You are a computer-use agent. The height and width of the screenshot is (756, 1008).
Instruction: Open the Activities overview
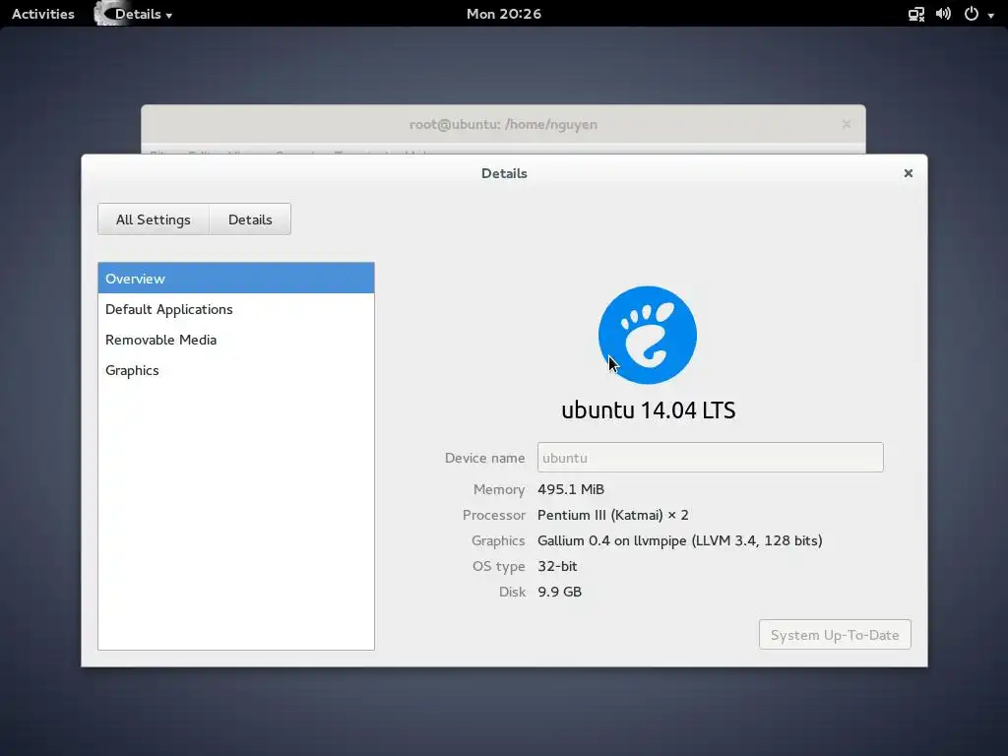(43, 14)
